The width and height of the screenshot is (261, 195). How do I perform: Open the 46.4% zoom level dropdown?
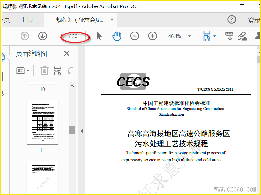tap(189, 36)
